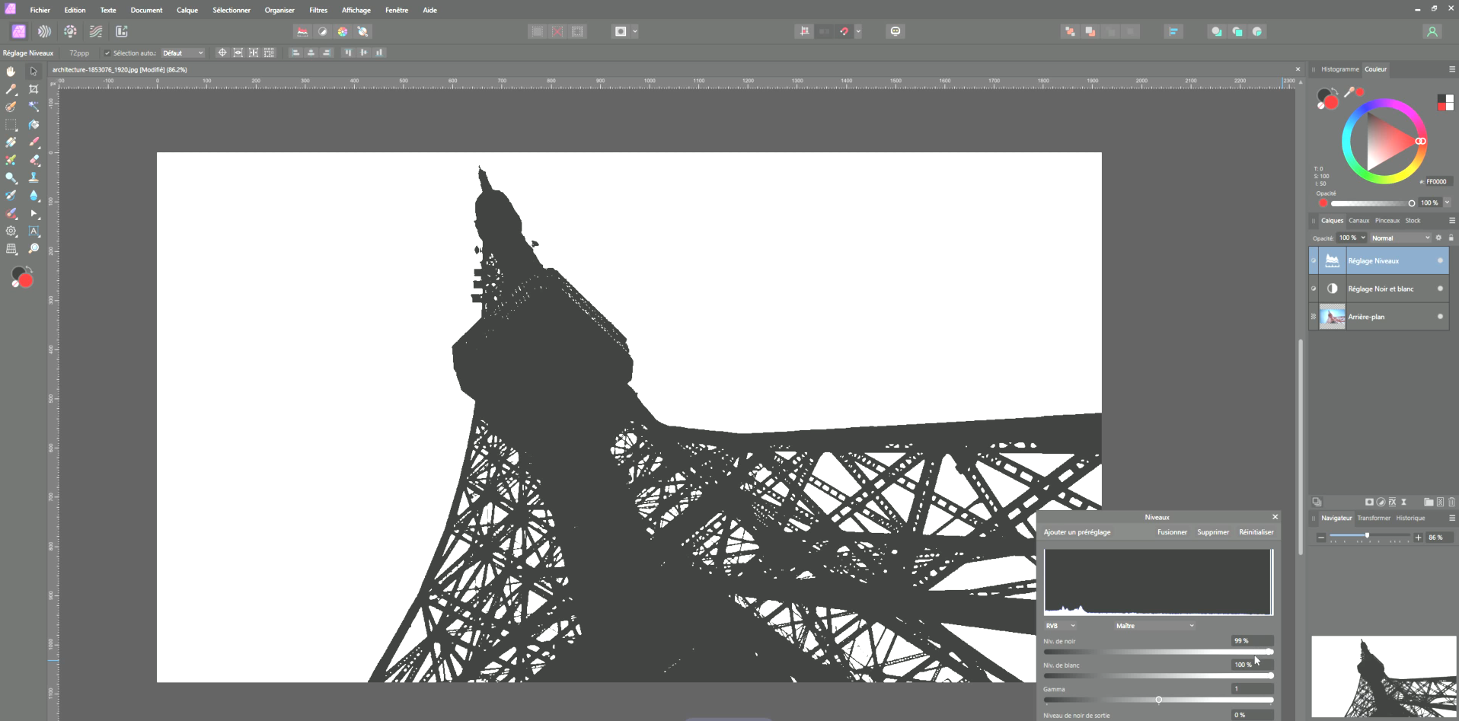Select the Hand view tool
Viewport: 1459px width, 721px height.
11,72
